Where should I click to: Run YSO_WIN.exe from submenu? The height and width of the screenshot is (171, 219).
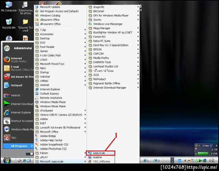(101, 162)
